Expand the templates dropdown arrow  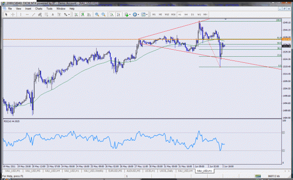coord(147,15)
